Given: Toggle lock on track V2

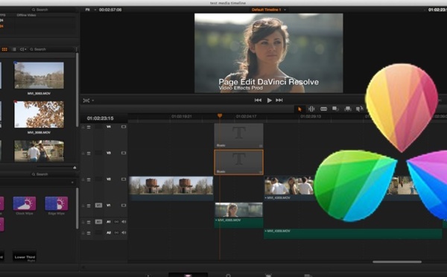Looking at the screenshot, I should click(x=83, y=179).
